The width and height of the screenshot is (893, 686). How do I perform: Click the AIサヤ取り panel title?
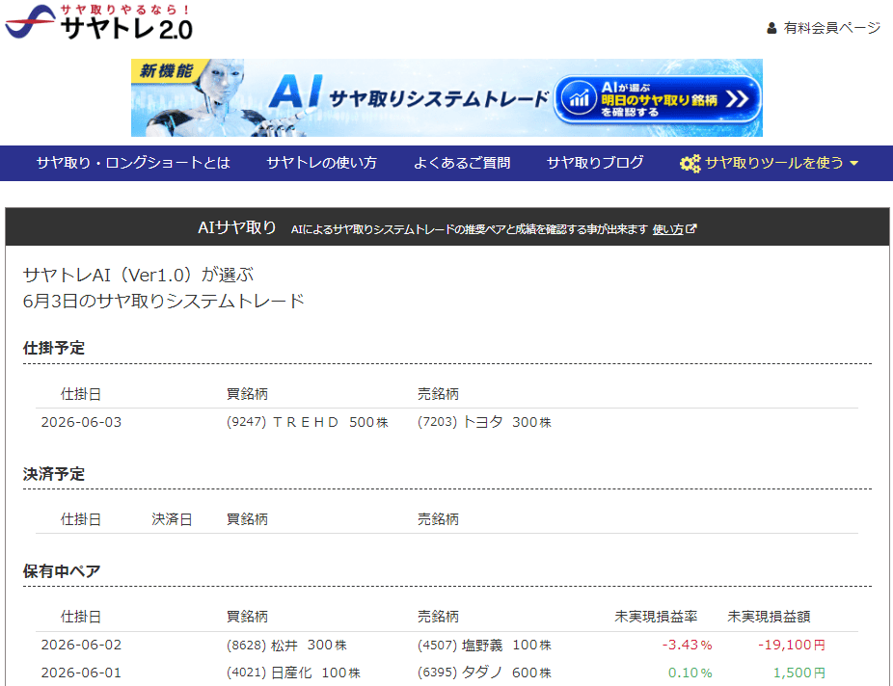pos(237,227)
